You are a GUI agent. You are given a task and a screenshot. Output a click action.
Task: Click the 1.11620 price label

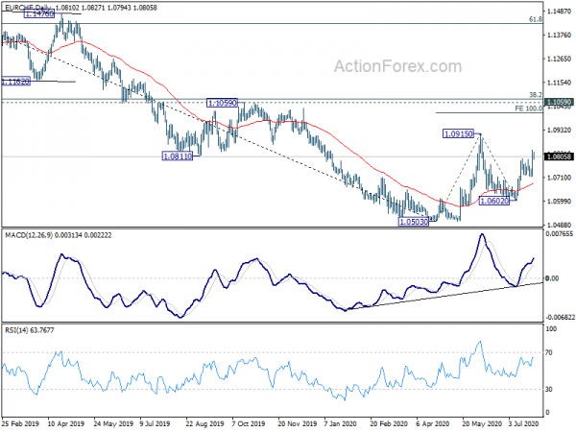[x=15, y=82]
